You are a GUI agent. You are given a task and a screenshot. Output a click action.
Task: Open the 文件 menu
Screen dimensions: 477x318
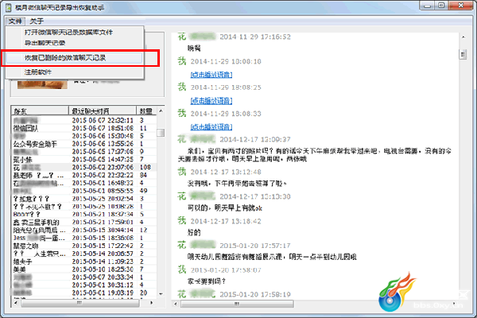coord(15,21)
